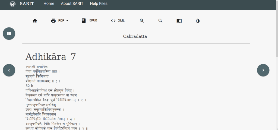Viewport: 278px width, 130px height.
Task: Go to the next section
Action: coord(263,70)
